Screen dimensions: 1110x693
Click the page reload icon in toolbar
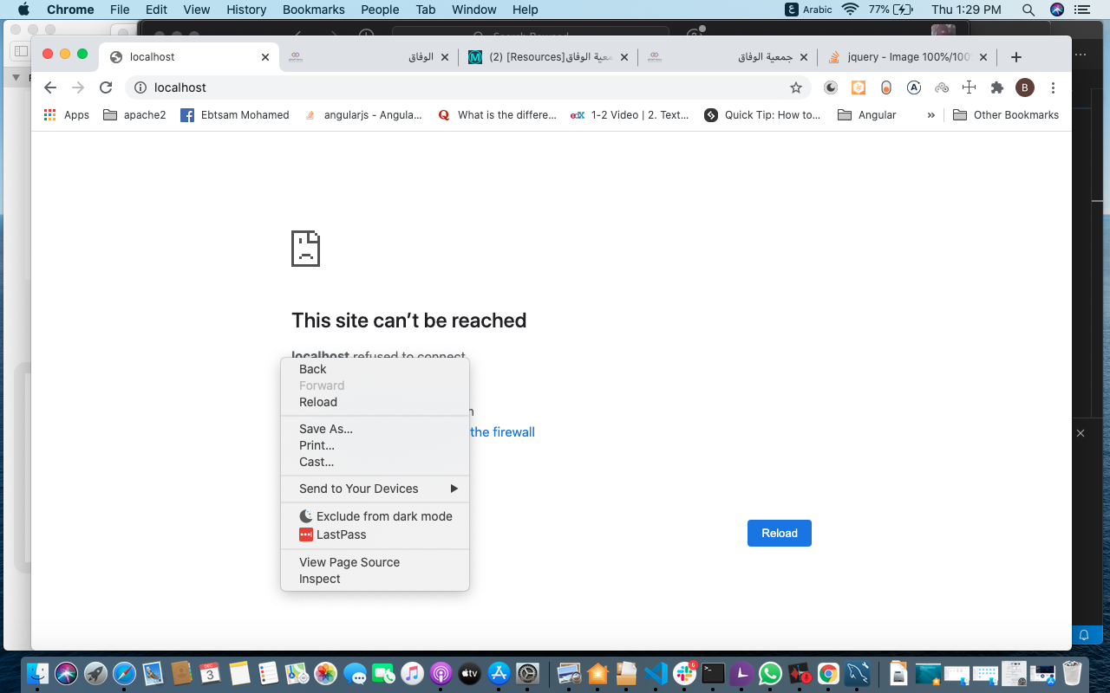click(106, 87)
